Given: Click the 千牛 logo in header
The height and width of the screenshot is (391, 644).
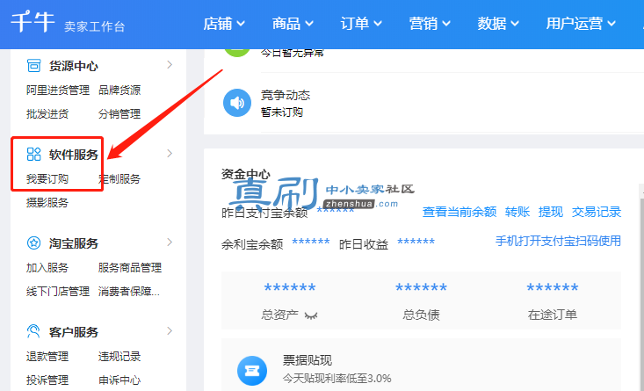Looking at the screenshot, I should click(33, 22).
